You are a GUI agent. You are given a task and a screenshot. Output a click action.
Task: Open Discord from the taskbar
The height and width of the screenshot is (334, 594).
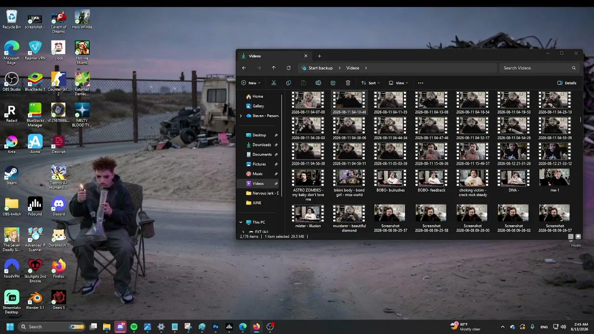[x=120, y=327]
